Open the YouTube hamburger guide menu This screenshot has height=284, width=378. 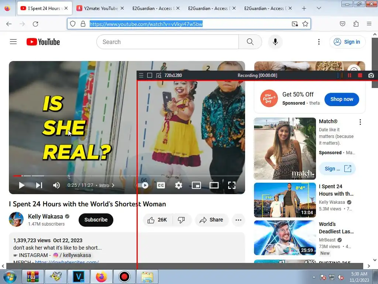13,42
